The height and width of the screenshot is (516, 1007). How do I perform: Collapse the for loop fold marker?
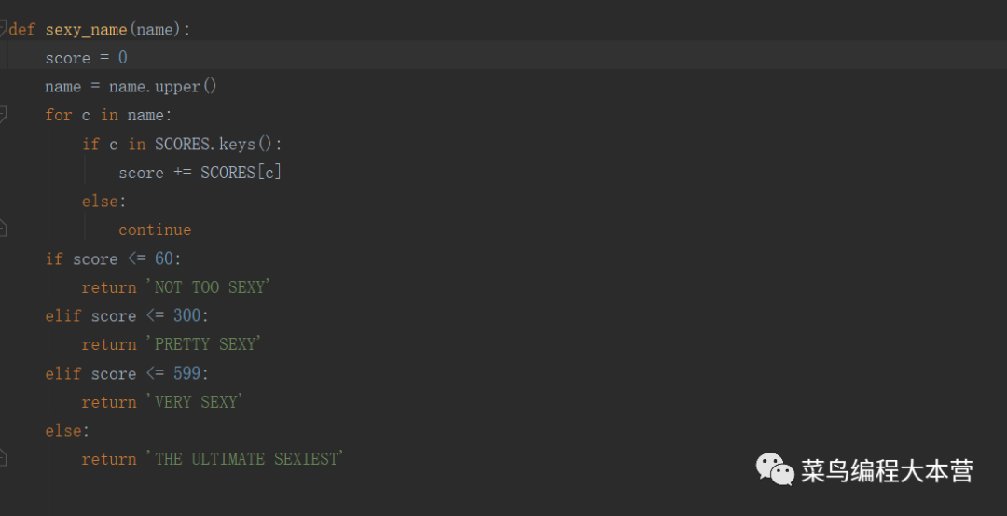click(3, 115)
